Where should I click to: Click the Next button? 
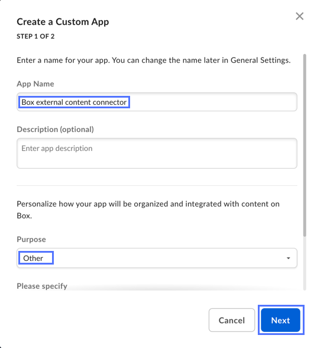[280, 320]
